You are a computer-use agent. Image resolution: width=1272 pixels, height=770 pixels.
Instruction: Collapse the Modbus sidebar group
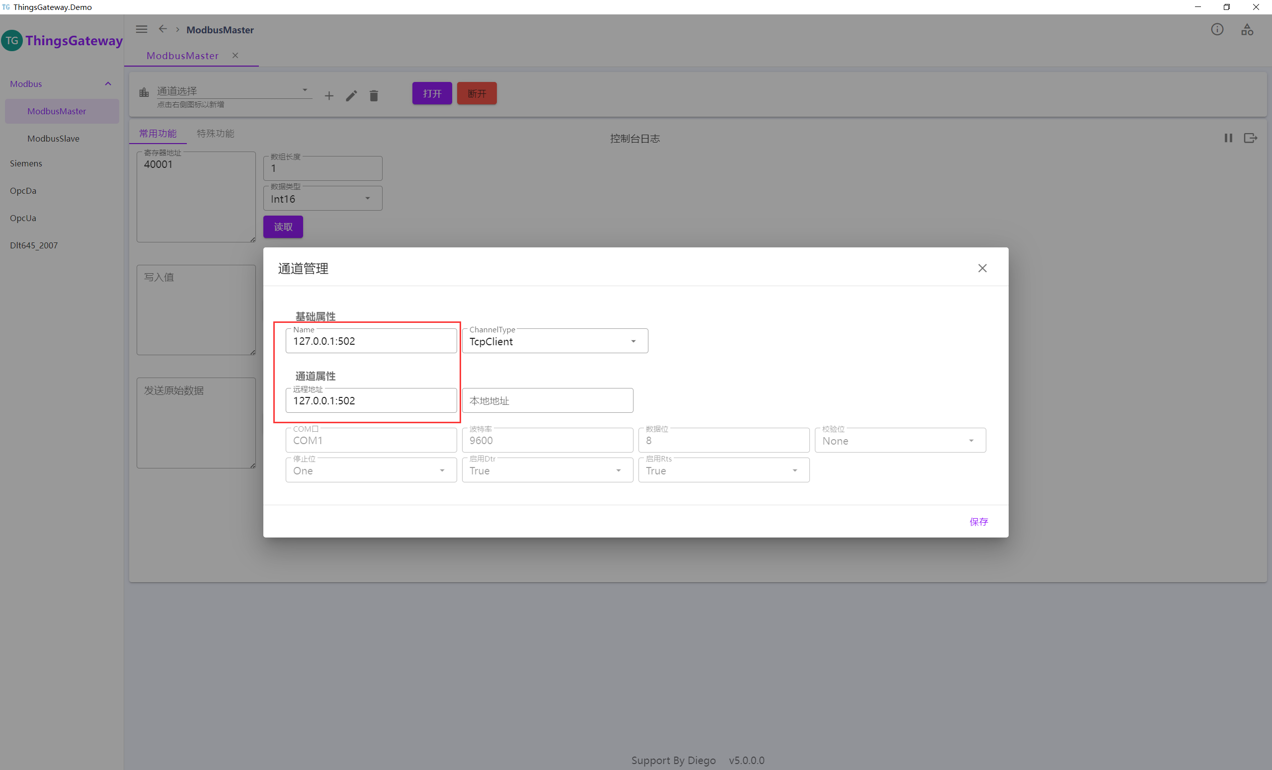[x=108, y=83]
